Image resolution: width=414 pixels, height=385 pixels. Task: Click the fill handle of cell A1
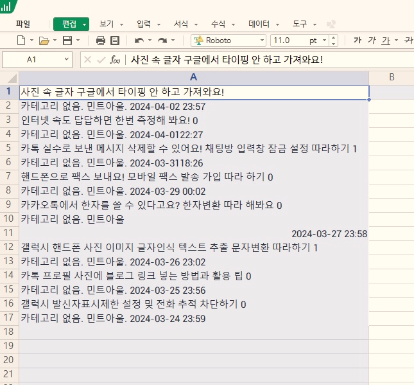coord(369,100)
